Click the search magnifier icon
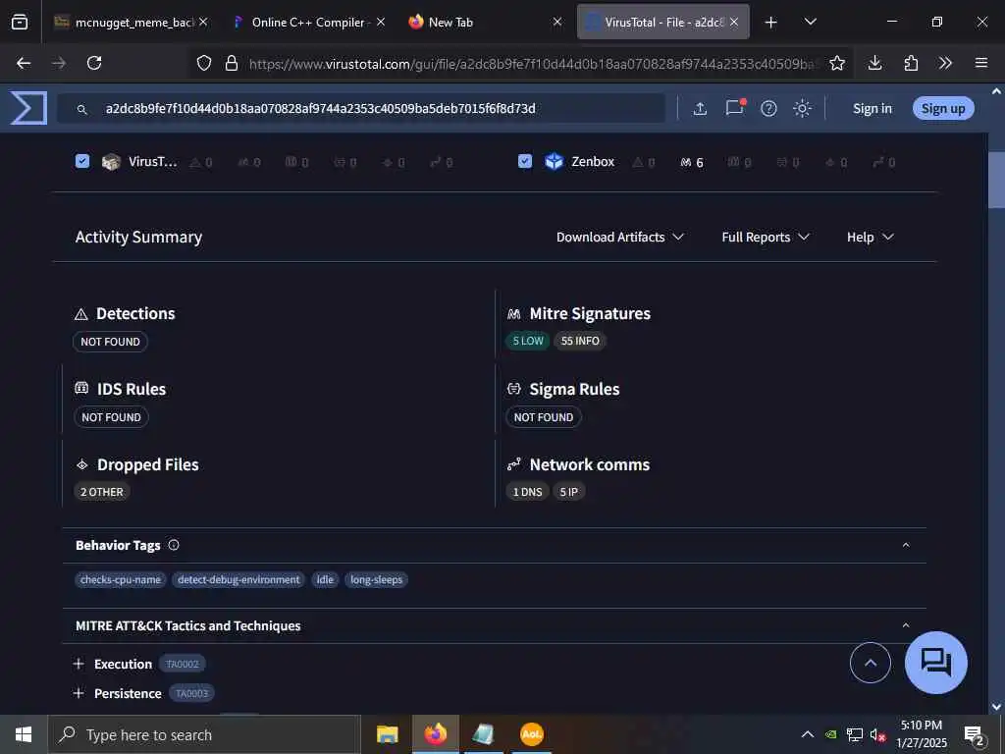 tap(82, 110)
